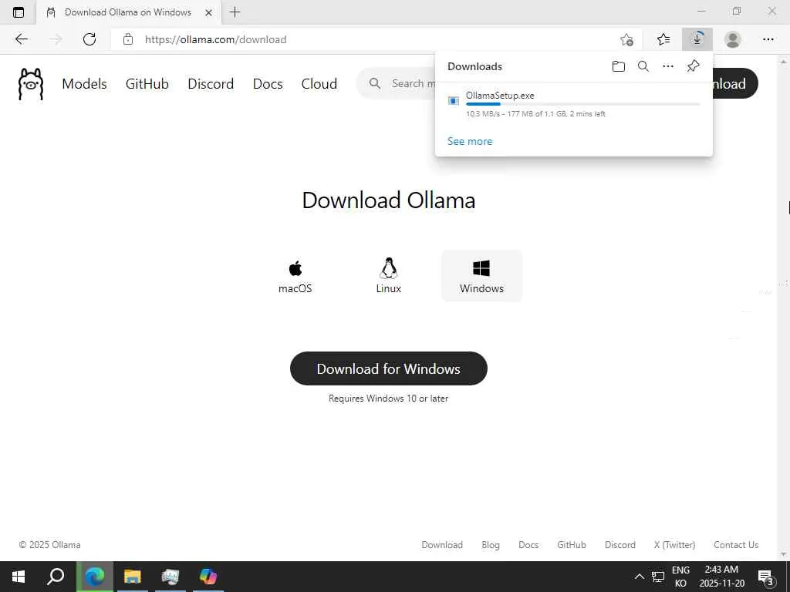
Task: Open the tab actions menu icon
Action: (19, 12)
